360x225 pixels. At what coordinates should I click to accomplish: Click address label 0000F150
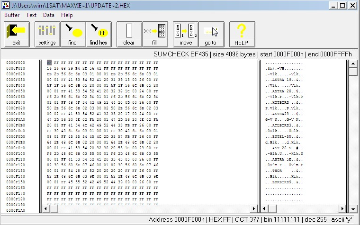(x=16, y=182)
